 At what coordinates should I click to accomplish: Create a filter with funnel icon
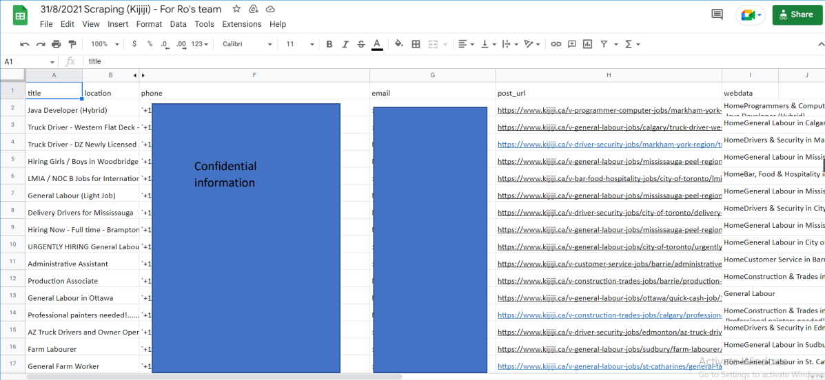(604, 44)
